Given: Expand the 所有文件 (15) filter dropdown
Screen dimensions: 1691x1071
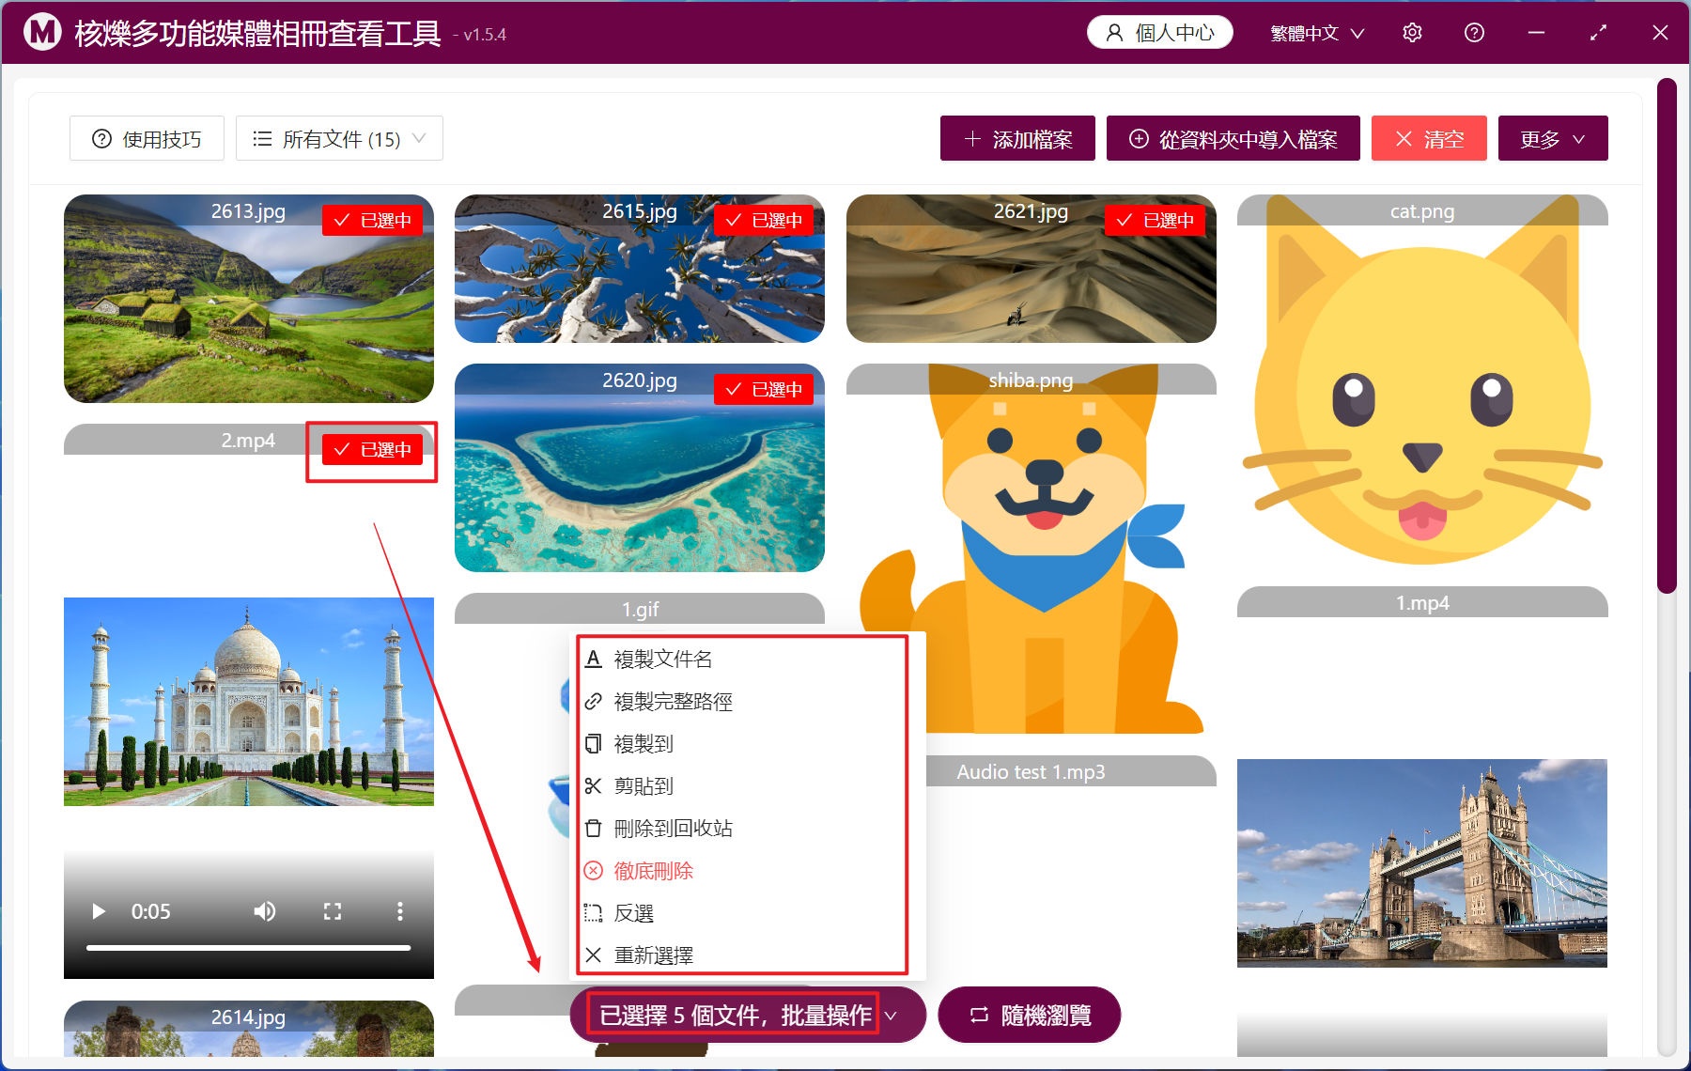Looking at the screenshot, I should 339,139.
